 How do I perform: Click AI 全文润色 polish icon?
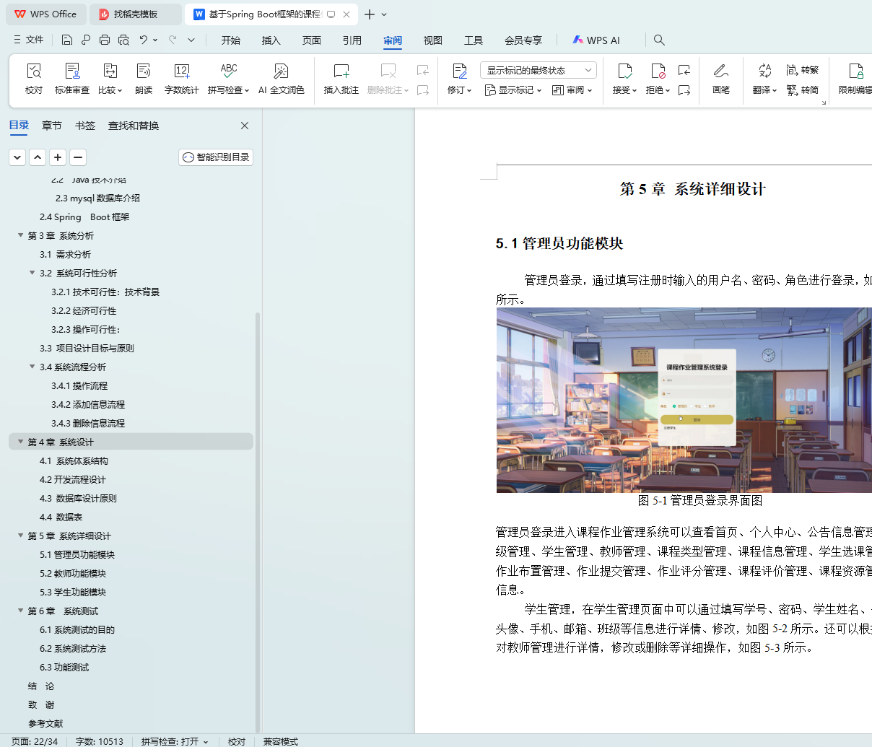point(281,71)
